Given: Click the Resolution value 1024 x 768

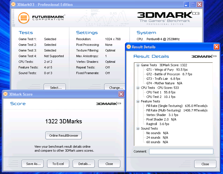Looking at the screenshot, I should click(x=113, y=39).
